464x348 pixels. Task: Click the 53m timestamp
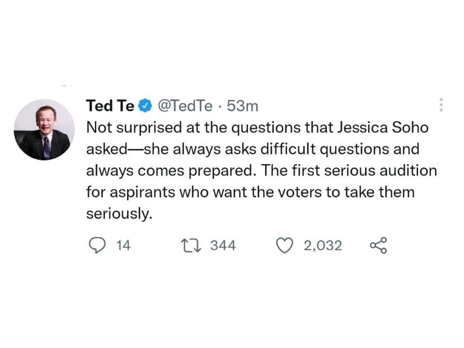pyautogui.click(x=242, y=107)
